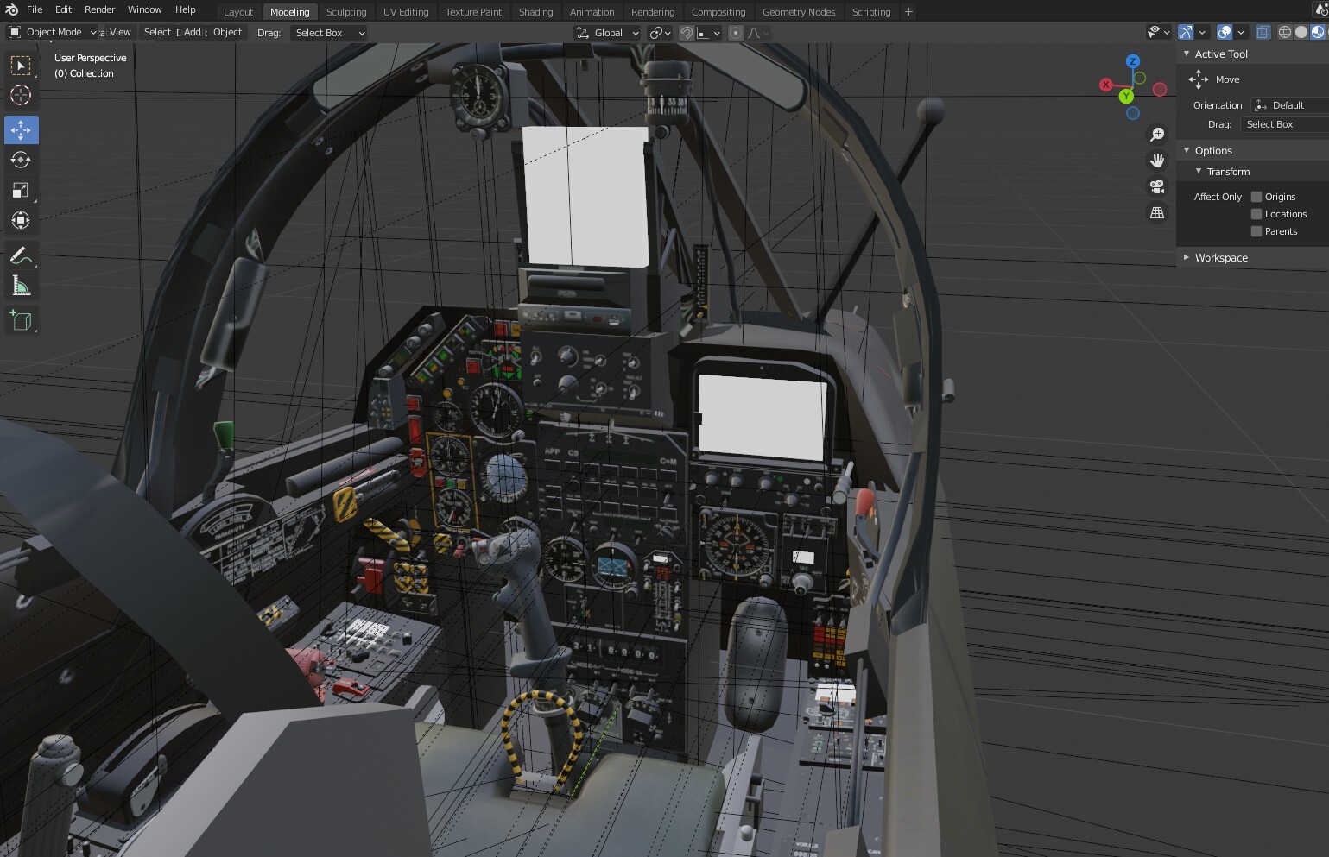The width and height of the screenshot is (1329, 857).
Task: Click the Move icon in Active Tool panel
Action: point(1199,79)
